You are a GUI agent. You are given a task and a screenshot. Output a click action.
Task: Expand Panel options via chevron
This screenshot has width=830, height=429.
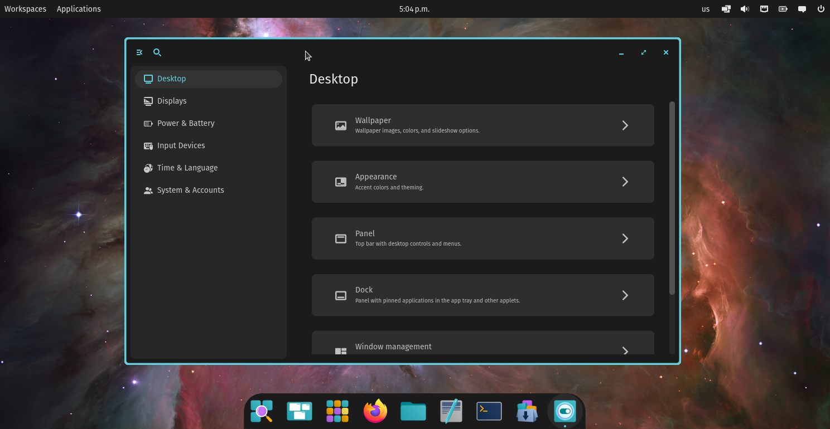[x=625, y=238]
